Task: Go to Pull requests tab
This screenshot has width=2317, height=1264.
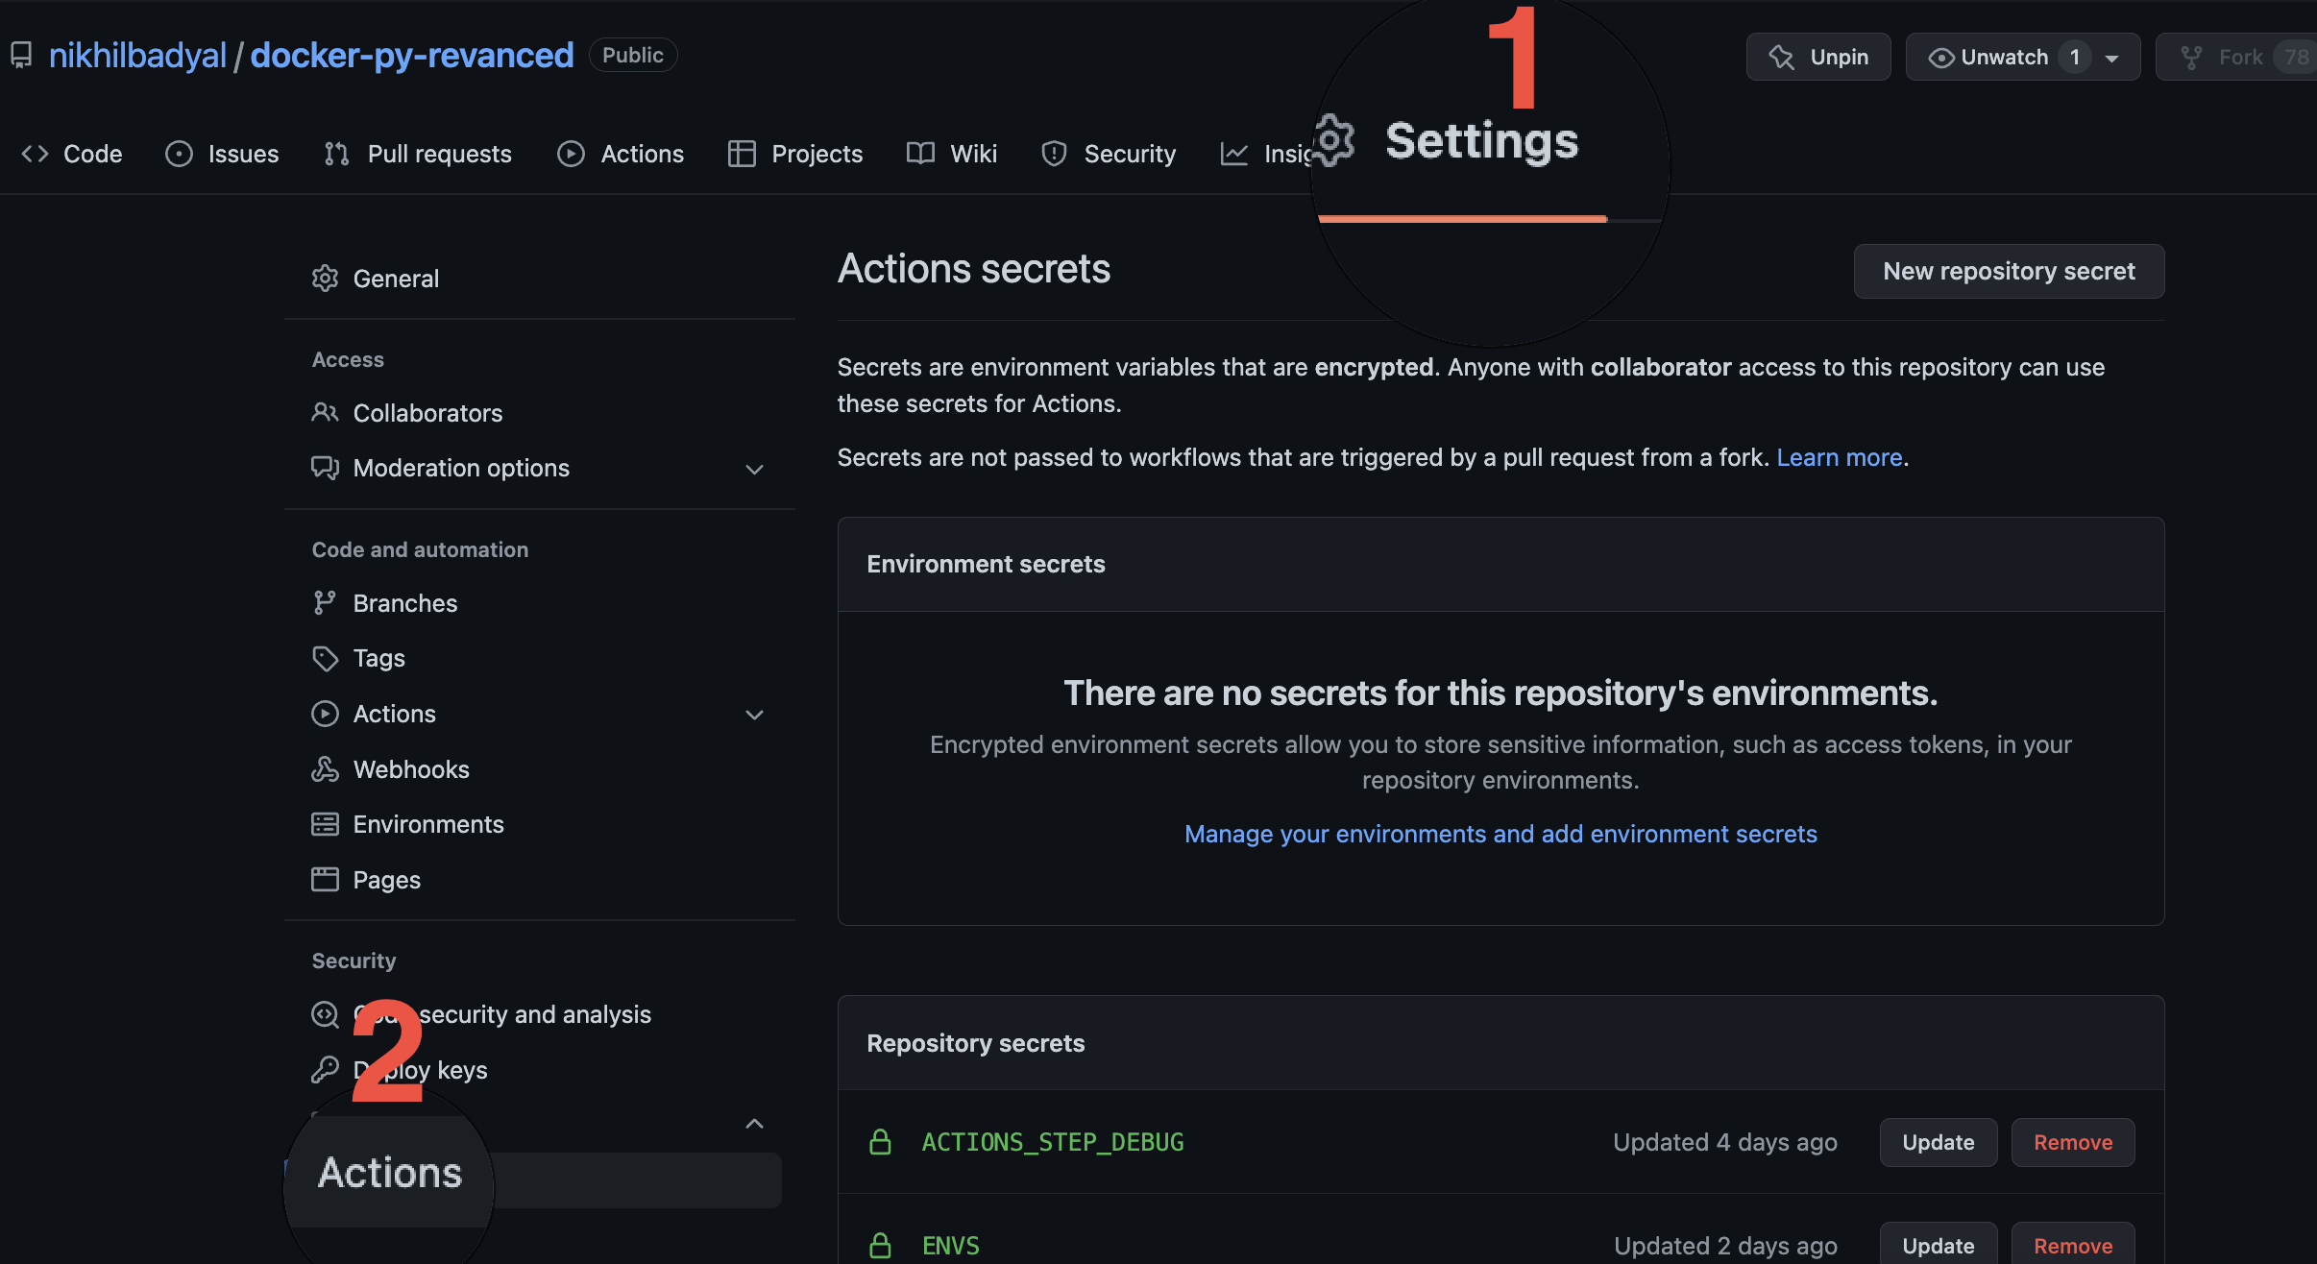Action: tap(418, 154)
